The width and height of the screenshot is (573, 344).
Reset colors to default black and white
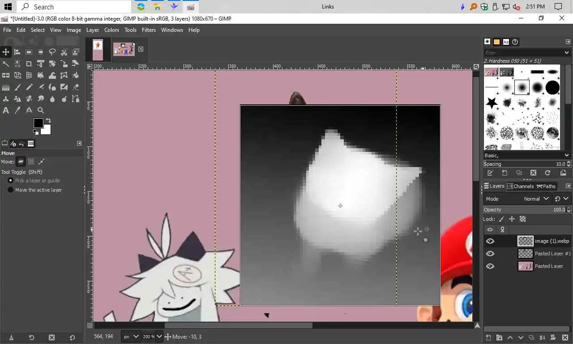tap(36, 132)
